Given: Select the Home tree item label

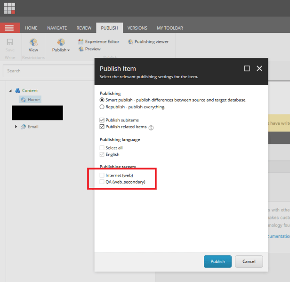Looking at the screenshot, I should click(x=34, y=100).
